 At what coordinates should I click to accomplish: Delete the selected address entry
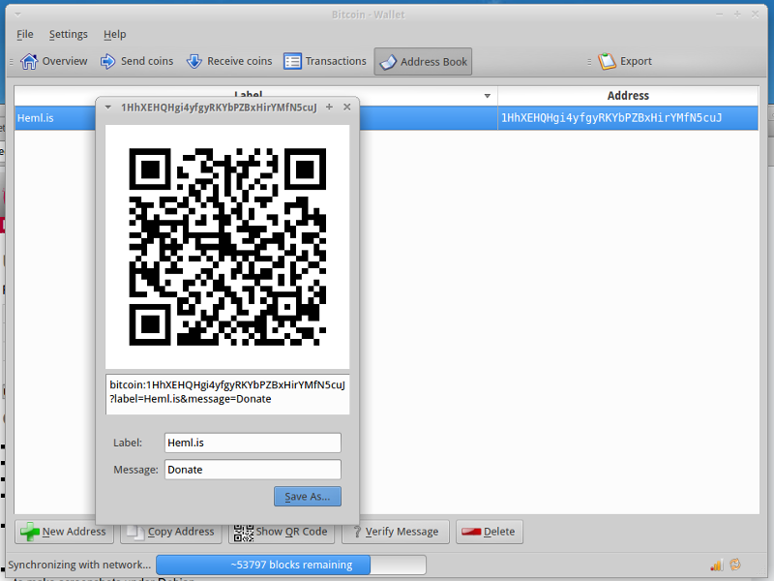pos(490,532)
